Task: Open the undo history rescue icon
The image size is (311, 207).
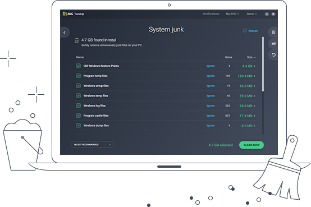Action: pyautogui.click(x=273, y=55)
